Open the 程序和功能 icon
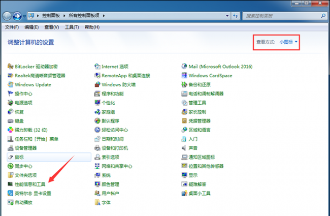 tap(97, 94)
